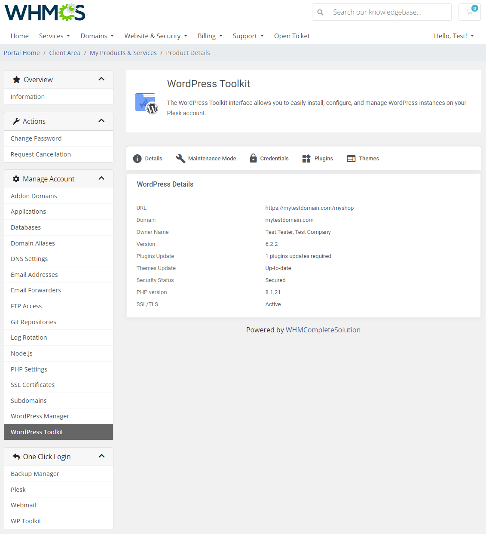Click the Manage Account gear icon

pyautogui.click(x=16, y=178)
